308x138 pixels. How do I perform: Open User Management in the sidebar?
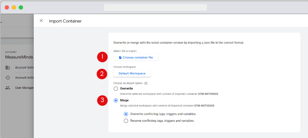25,88
